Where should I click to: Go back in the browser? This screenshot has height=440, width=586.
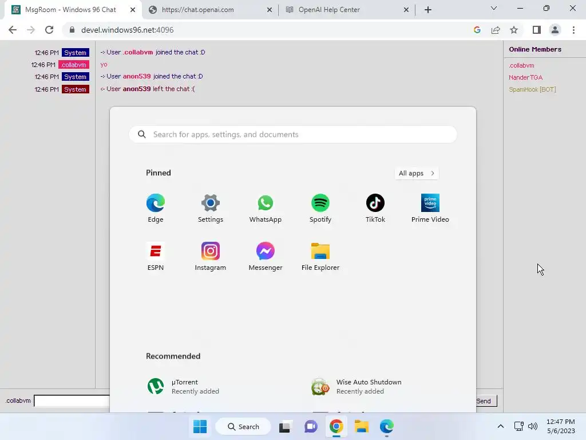(13, 30)
